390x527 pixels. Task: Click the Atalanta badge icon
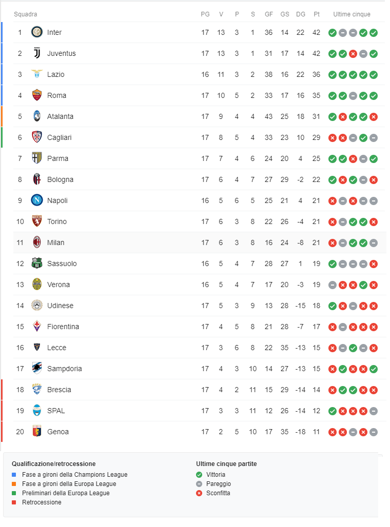pos(36,116)
